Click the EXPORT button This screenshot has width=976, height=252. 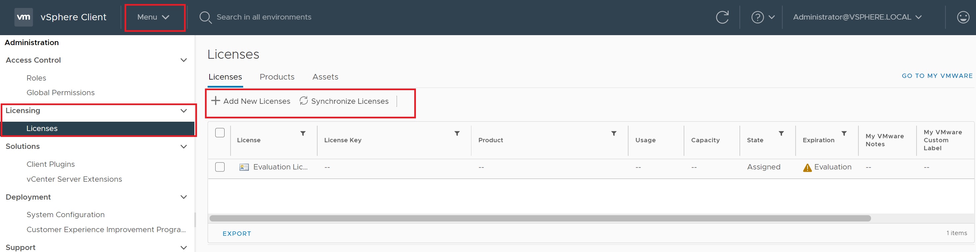[x=237, y=233]
